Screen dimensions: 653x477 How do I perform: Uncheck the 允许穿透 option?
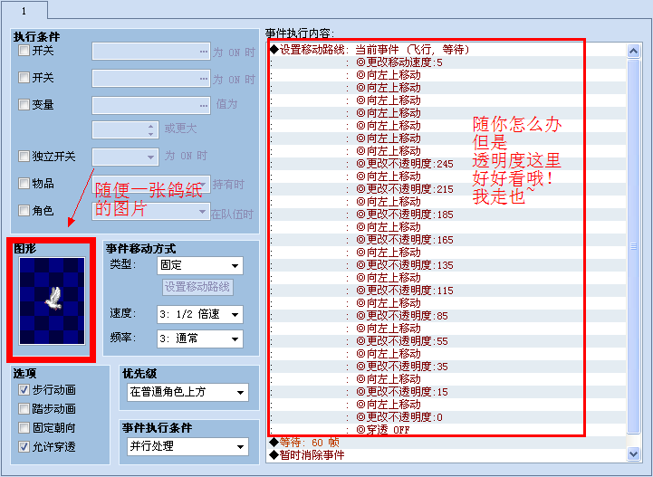[x=24, y=446]
